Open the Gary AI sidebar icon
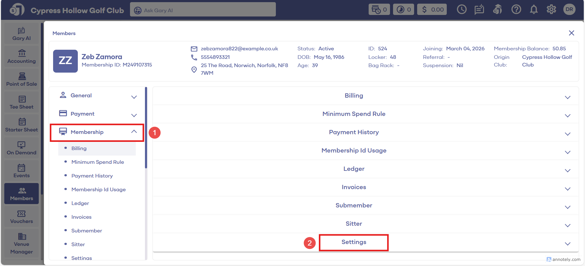 [21, 34]
